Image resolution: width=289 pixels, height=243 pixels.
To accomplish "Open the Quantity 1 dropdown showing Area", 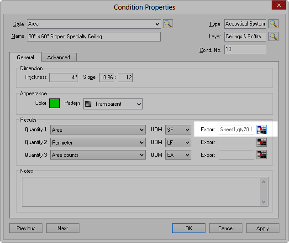I will (x=98, y=130).
